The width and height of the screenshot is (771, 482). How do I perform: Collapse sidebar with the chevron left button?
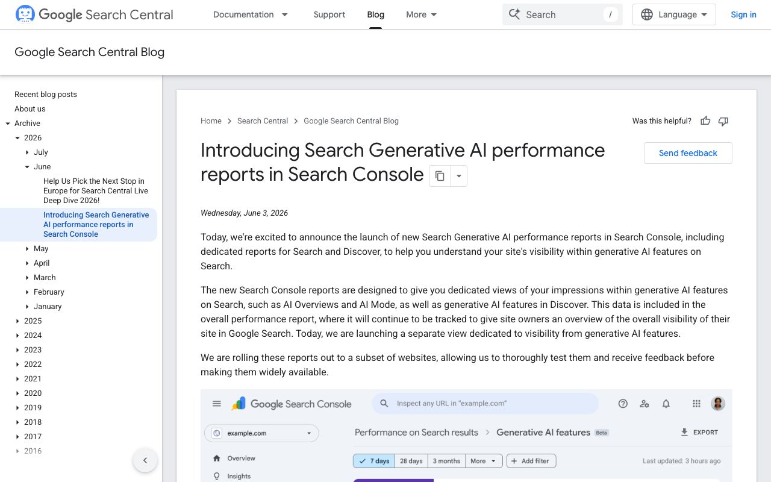(145, 460)
